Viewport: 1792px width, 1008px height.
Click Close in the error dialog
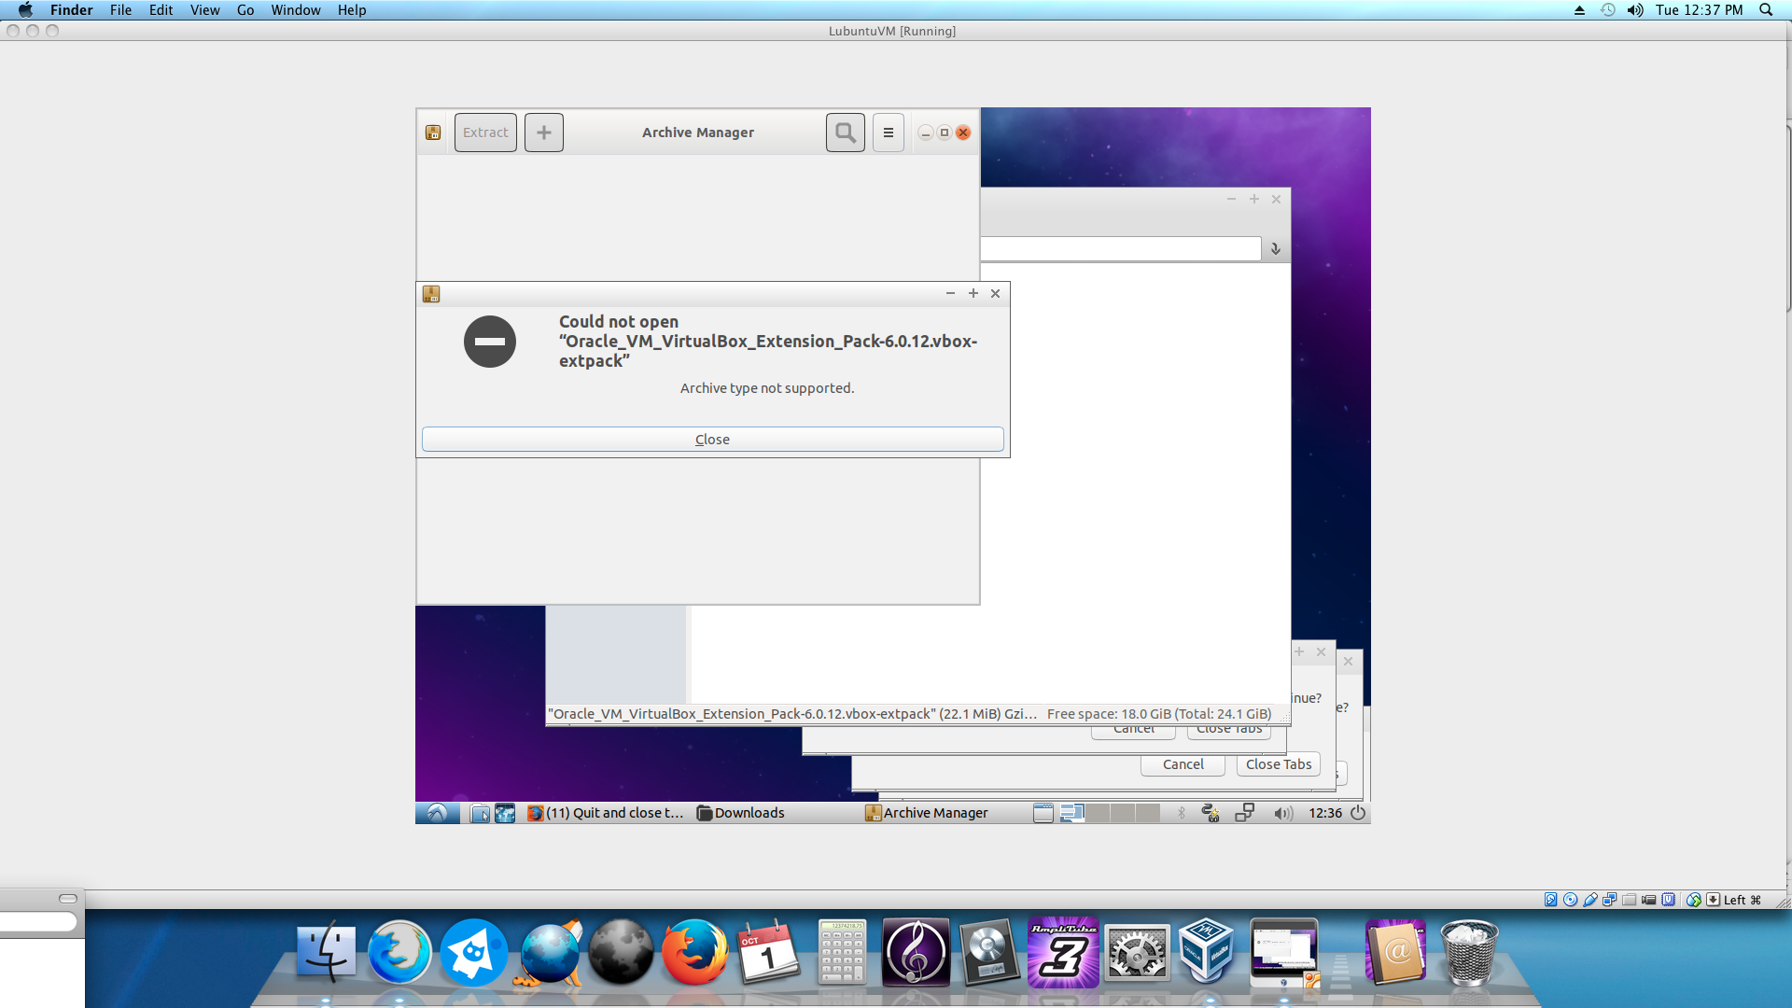coord(712,440)
